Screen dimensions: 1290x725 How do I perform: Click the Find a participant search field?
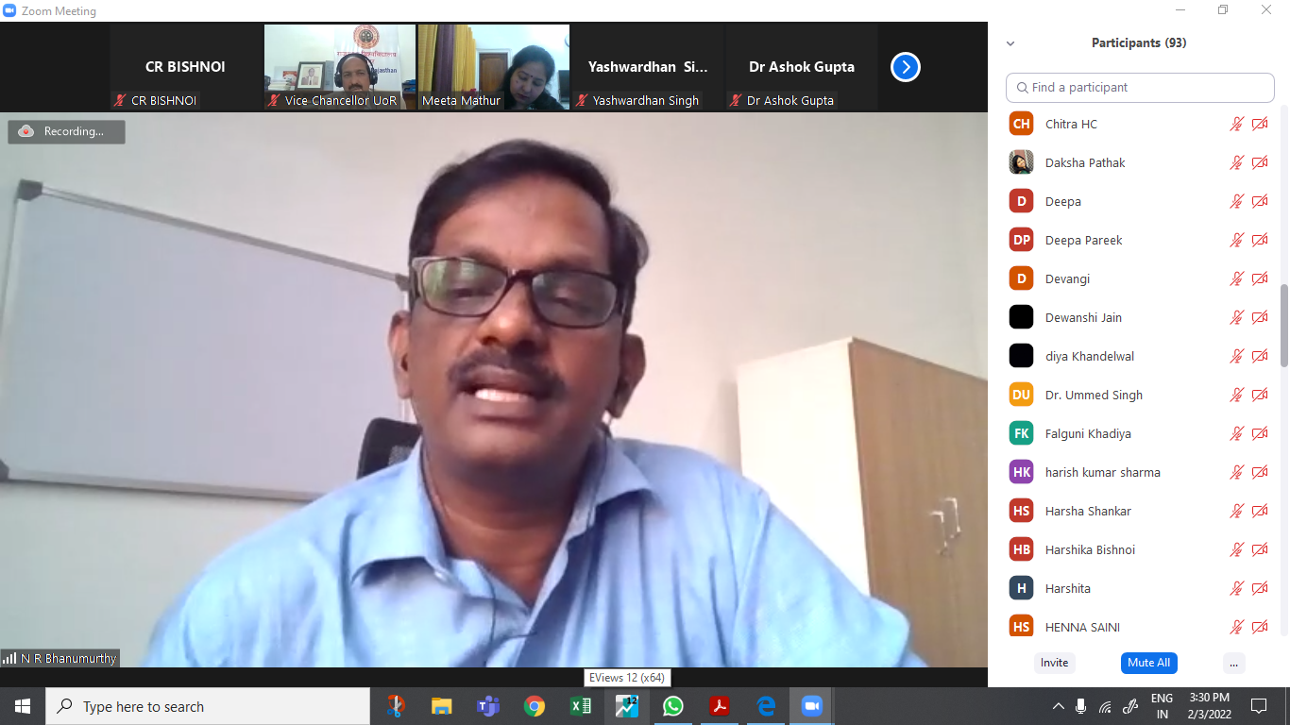pos(1140,87)
